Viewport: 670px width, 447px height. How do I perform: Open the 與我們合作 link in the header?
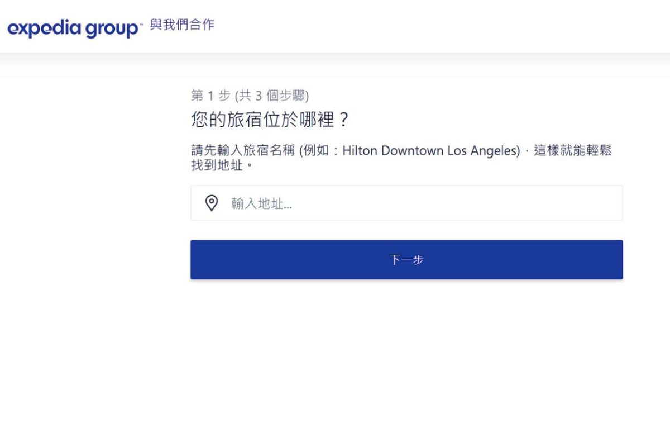(x=182, y=25)
